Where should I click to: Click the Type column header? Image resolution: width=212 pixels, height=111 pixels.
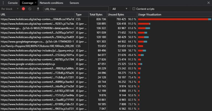tap(79, 15)
